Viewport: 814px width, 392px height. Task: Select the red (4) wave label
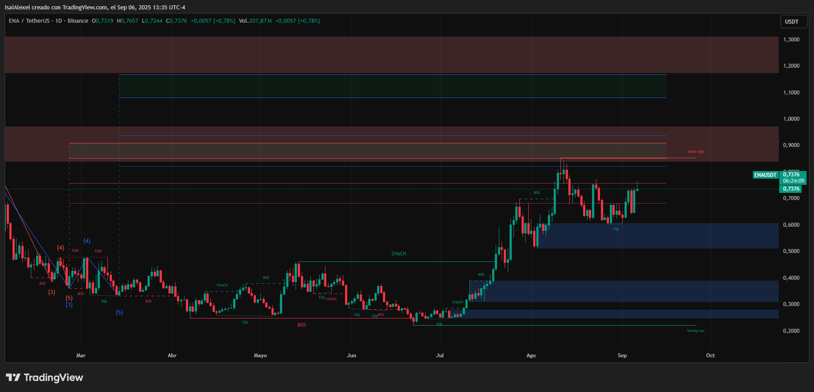[61, 248]
